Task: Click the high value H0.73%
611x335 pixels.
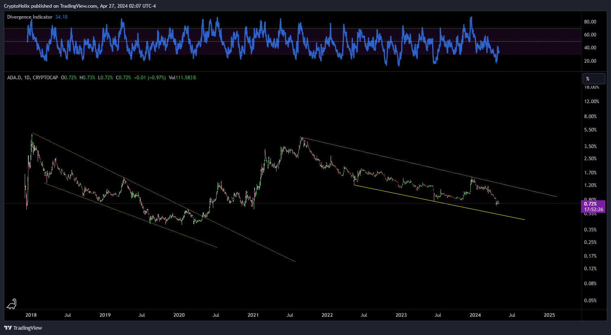Action: (x=87, y=77)
